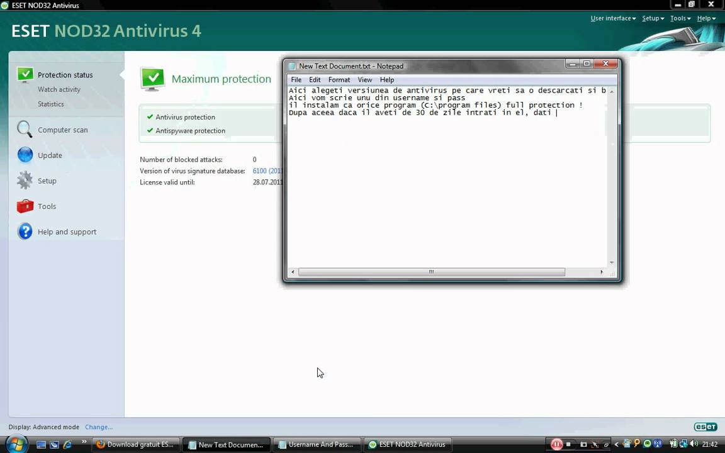The height and width of the screenshot is (453, 725).
Task: Open the User interface dropdown menu
Action: tap(613, 18)
